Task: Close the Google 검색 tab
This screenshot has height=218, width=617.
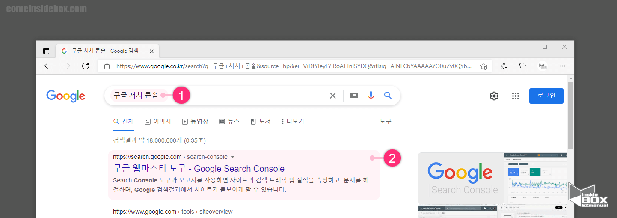Action: coord(151,51)
